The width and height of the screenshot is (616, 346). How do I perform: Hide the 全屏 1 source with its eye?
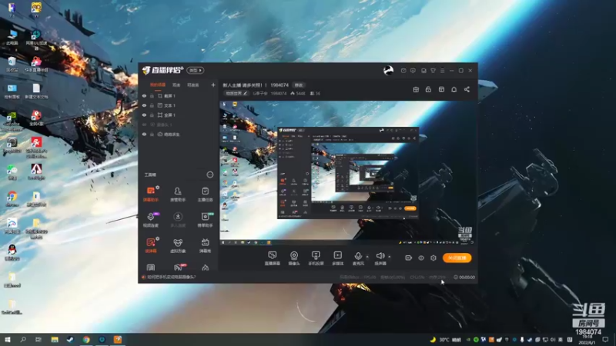[x=144, y=115]
